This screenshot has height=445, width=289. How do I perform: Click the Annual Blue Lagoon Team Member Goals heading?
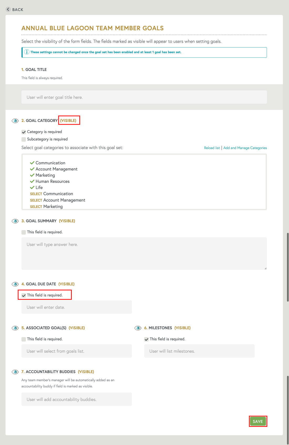tap(92, 28)
